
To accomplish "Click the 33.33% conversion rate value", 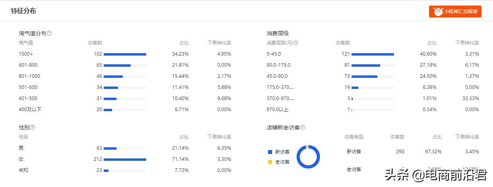I will coord(471,98).
